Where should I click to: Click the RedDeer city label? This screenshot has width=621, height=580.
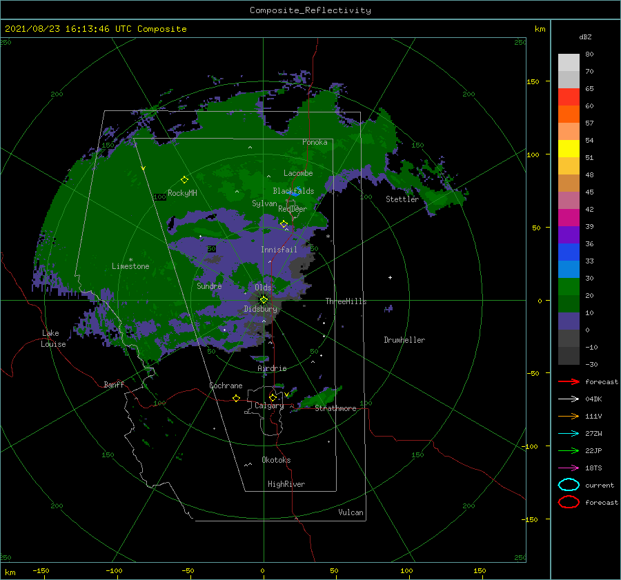293,209
